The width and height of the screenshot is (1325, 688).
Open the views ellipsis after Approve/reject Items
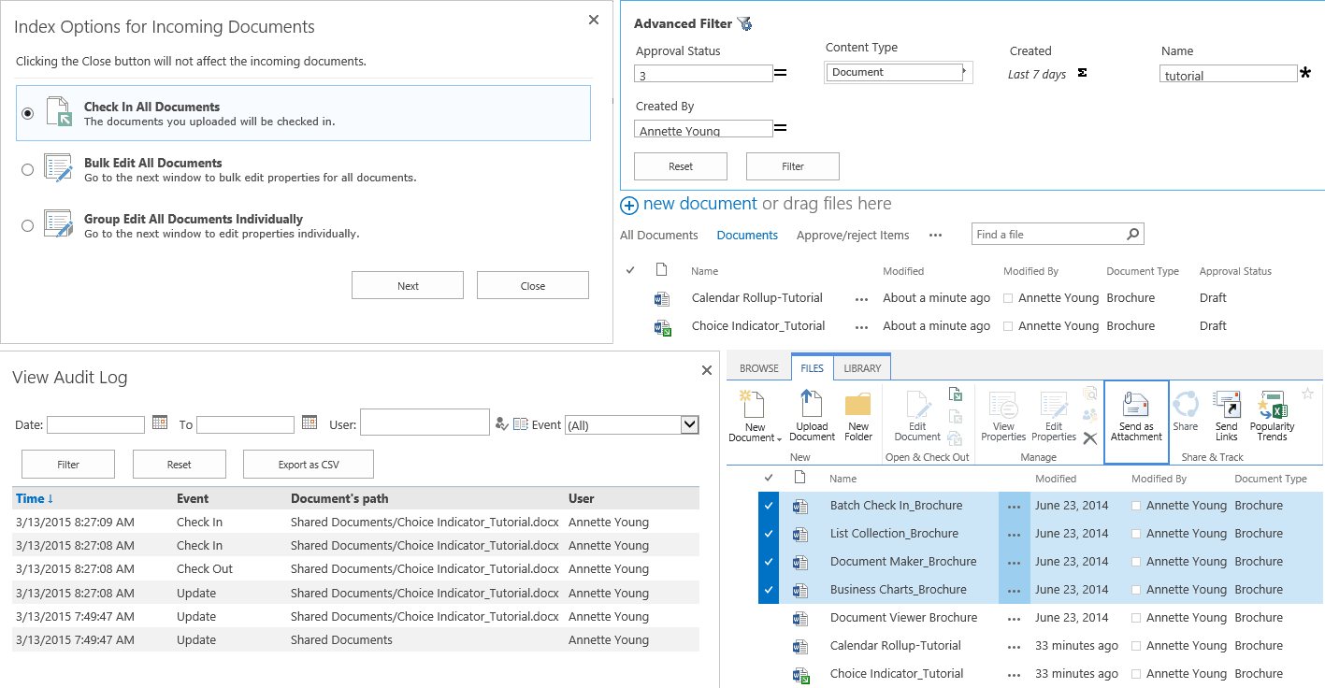click(x=935, y=236)
